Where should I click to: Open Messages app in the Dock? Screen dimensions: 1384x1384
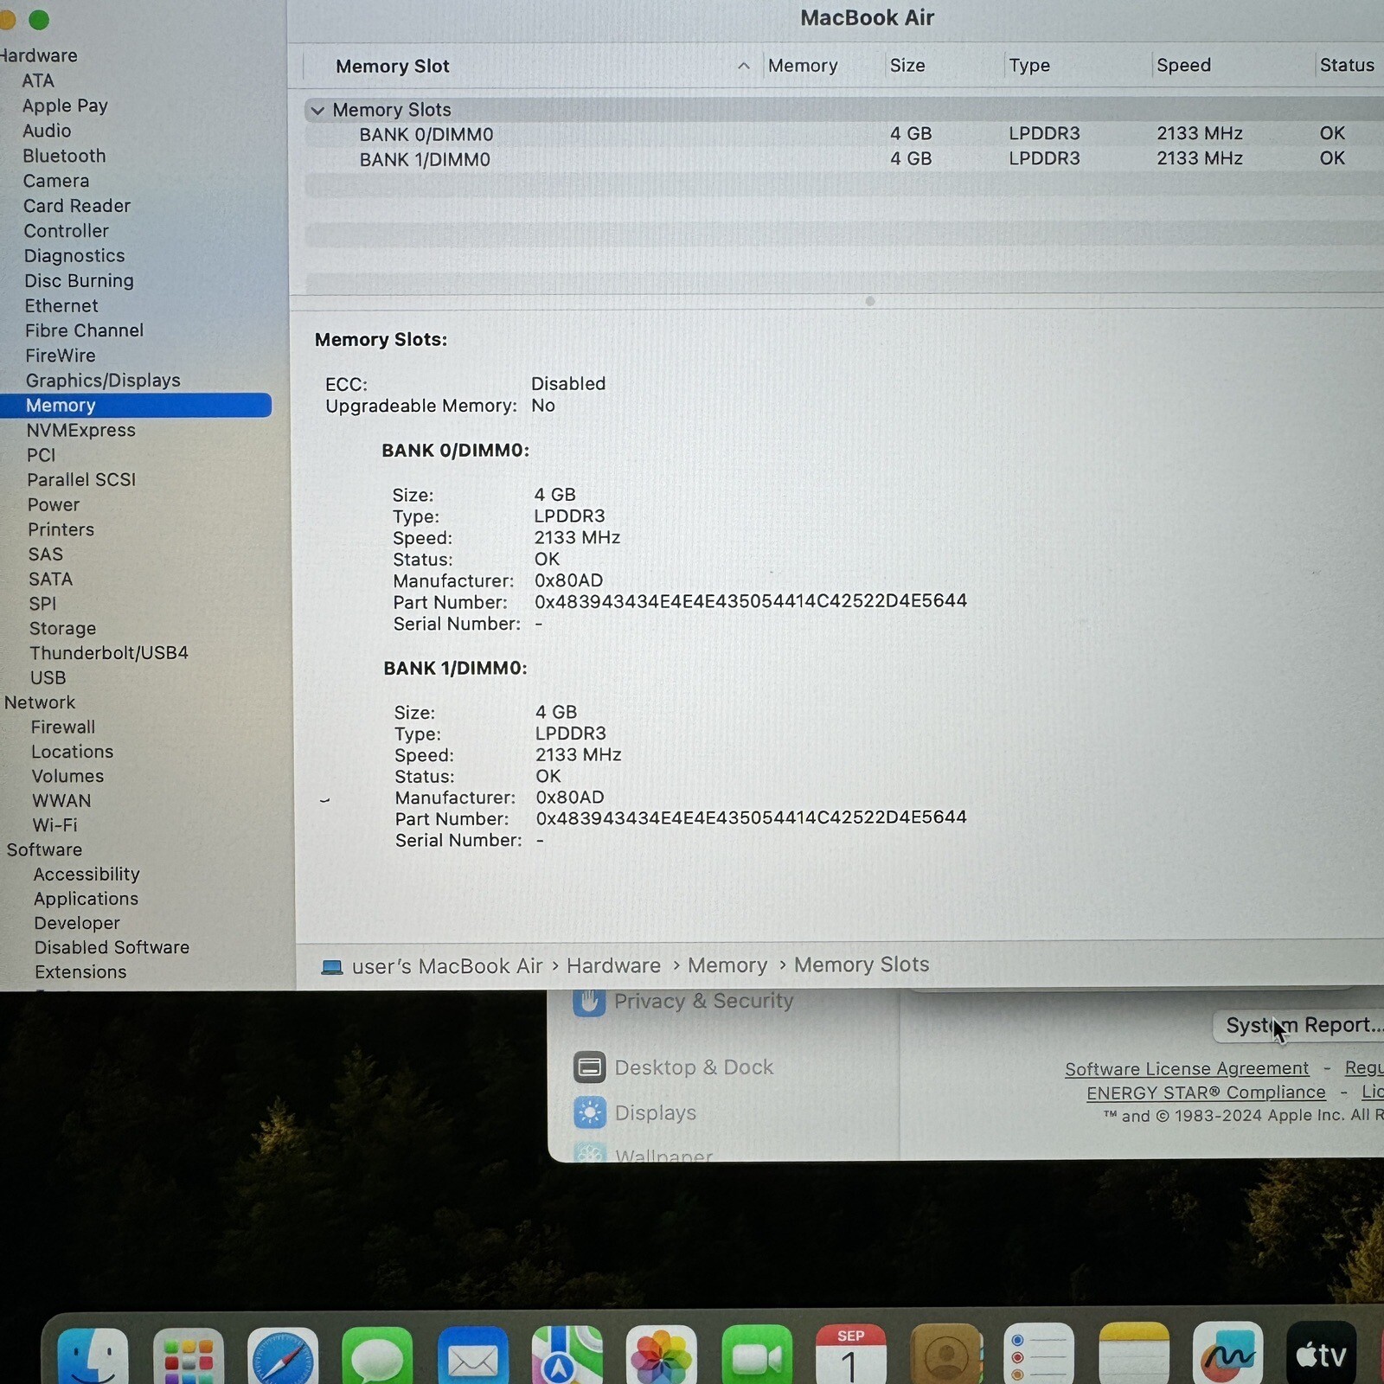click(x=377, y=1355)
